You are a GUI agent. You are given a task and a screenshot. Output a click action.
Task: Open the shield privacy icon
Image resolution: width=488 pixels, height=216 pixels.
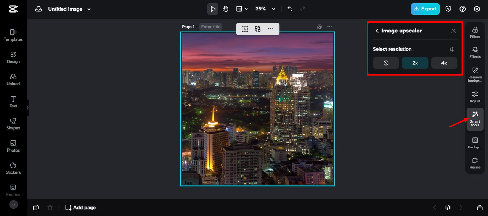point(449,9)
